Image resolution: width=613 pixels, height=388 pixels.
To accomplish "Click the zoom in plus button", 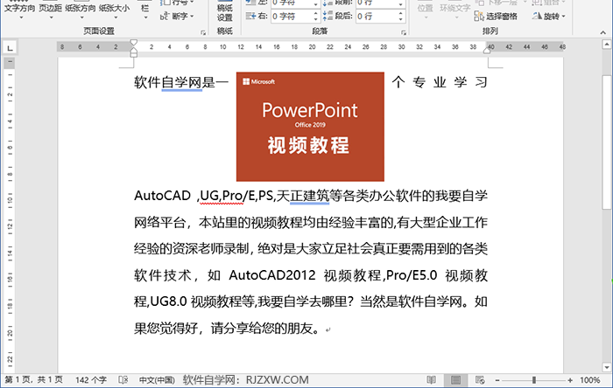I will pos(570,380).
